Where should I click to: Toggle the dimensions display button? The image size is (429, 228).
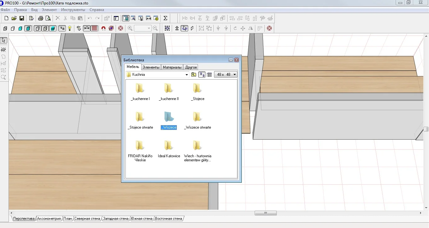click(x=87, y=28)
